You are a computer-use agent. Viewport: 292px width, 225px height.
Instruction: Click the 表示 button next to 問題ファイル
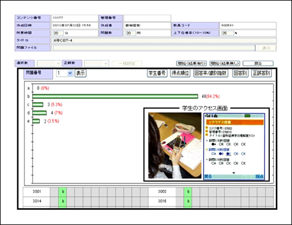266,48
